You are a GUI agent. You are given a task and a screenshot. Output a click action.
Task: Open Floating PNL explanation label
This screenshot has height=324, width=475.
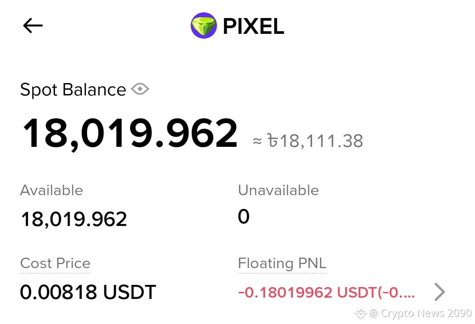point(282,263)
